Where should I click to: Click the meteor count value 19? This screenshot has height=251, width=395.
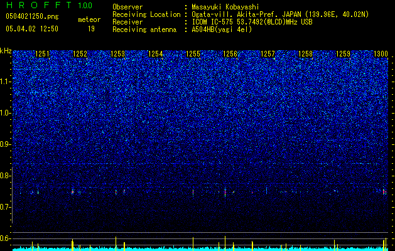(91, 29)
